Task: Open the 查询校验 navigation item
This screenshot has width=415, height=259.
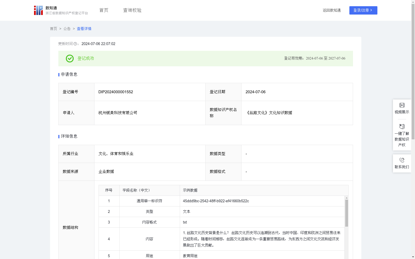Action: (x=132, y=10)
